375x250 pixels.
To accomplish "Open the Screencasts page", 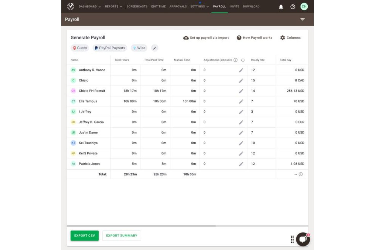I will pos(137,7).
